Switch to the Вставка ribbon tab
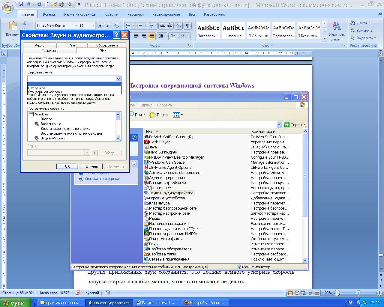Viewport: 384px width, 307px height. (49, 14)
